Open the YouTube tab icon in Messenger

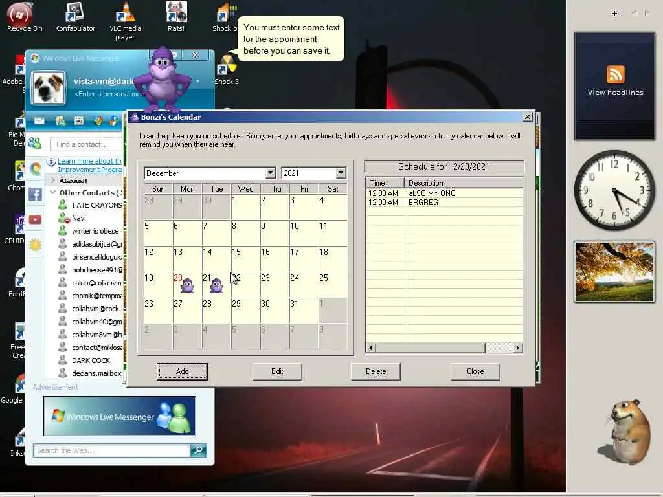coord(35,219)
